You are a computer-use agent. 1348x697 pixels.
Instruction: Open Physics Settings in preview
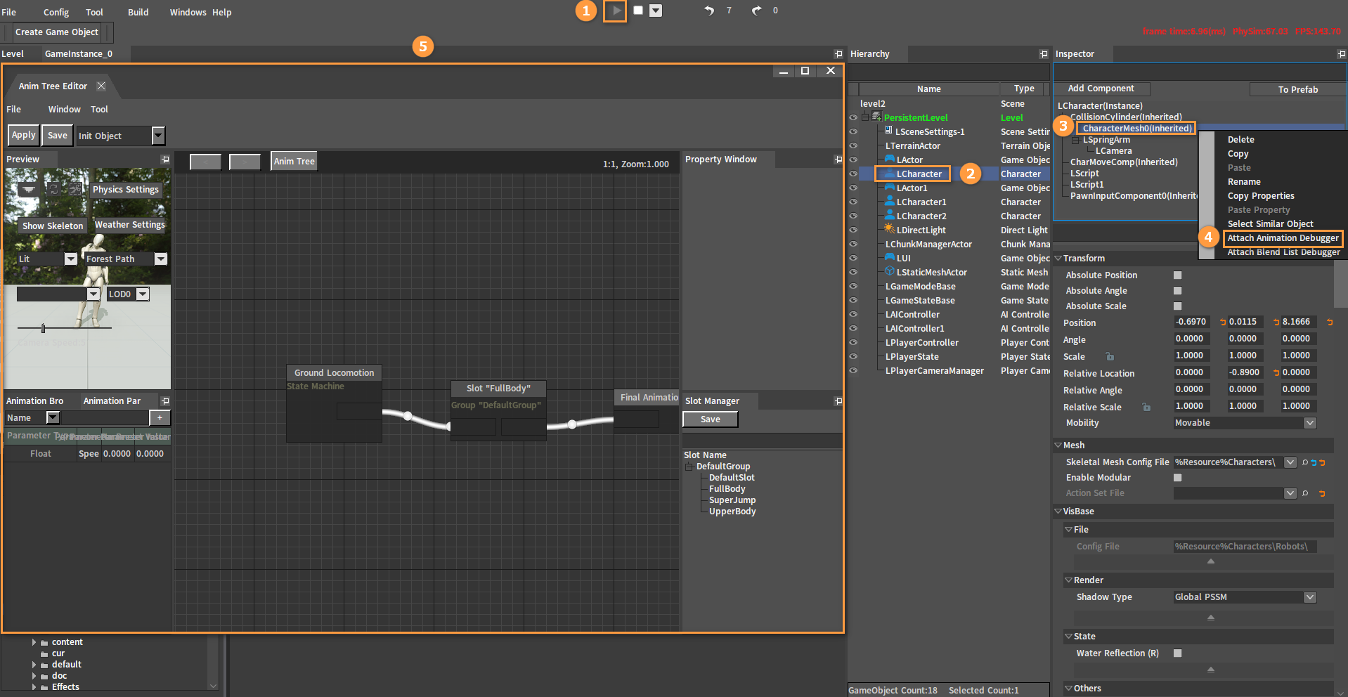pyautogui.click(x=126, y=190)
